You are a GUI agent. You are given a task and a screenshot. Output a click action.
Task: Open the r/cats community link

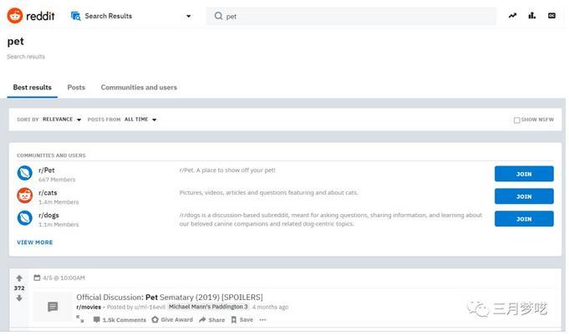48,193
